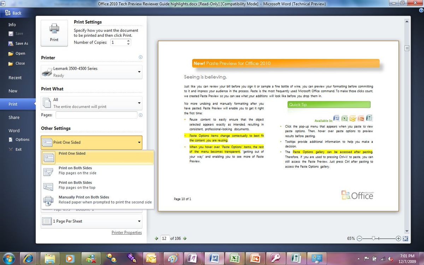Click the Printer Properties link
The height and width of the screenshot is (265, 424).
click(x=127, y=232)
